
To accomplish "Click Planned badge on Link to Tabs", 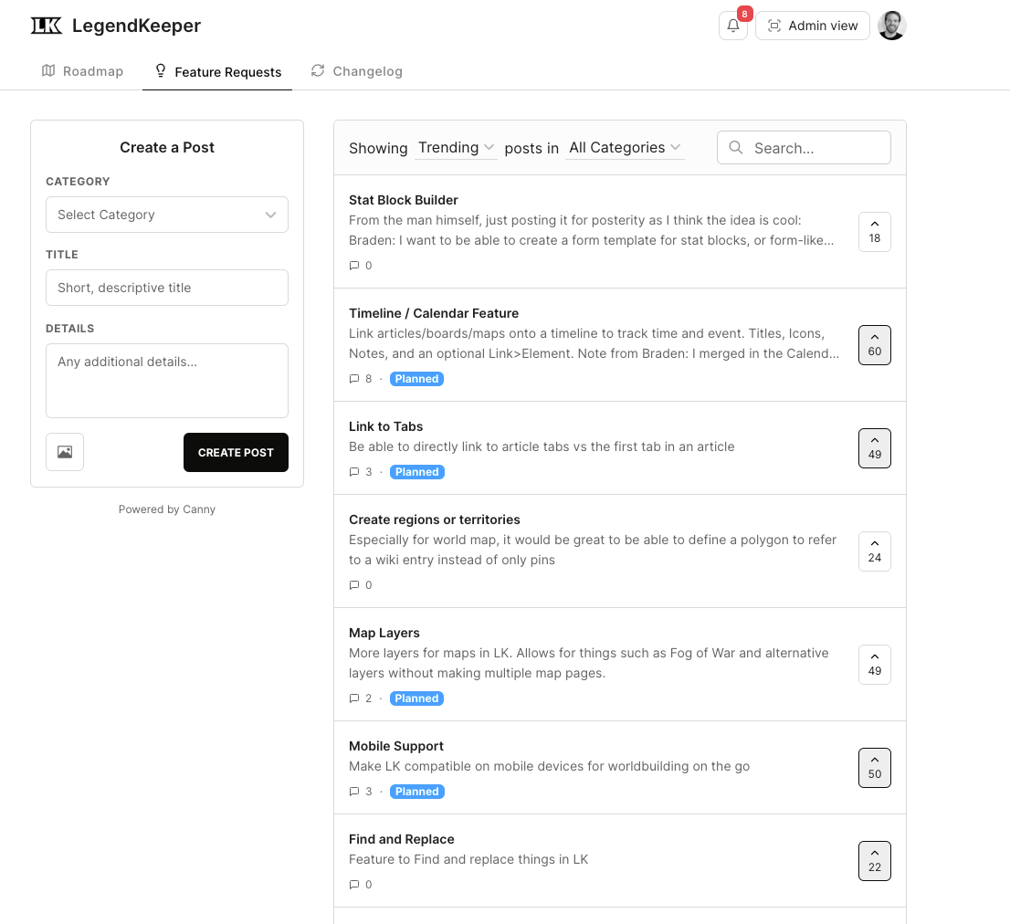I will [416, 472].
